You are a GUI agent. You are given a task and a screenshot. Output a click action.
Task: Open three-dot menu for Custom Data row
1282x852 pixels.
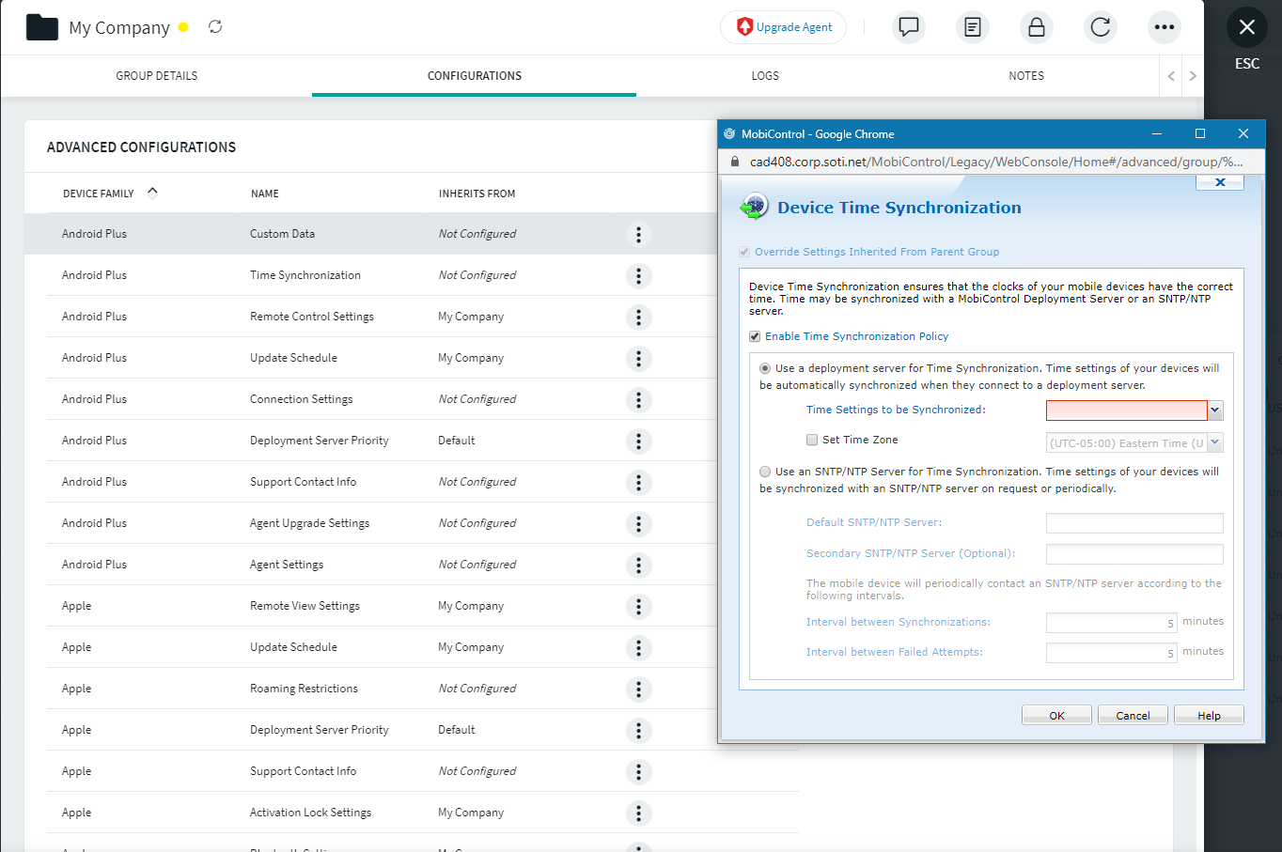point(638,235)
